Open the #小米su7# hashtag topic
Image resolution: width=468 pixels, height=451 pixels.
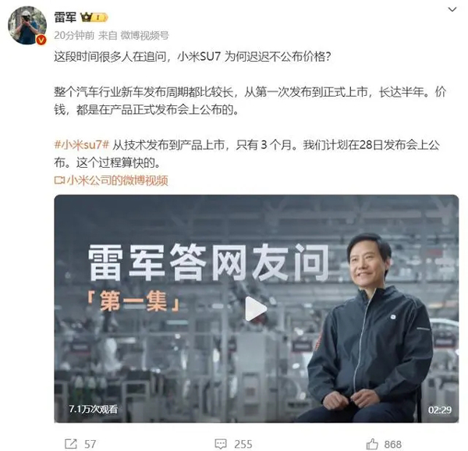(x=82, y=145)
